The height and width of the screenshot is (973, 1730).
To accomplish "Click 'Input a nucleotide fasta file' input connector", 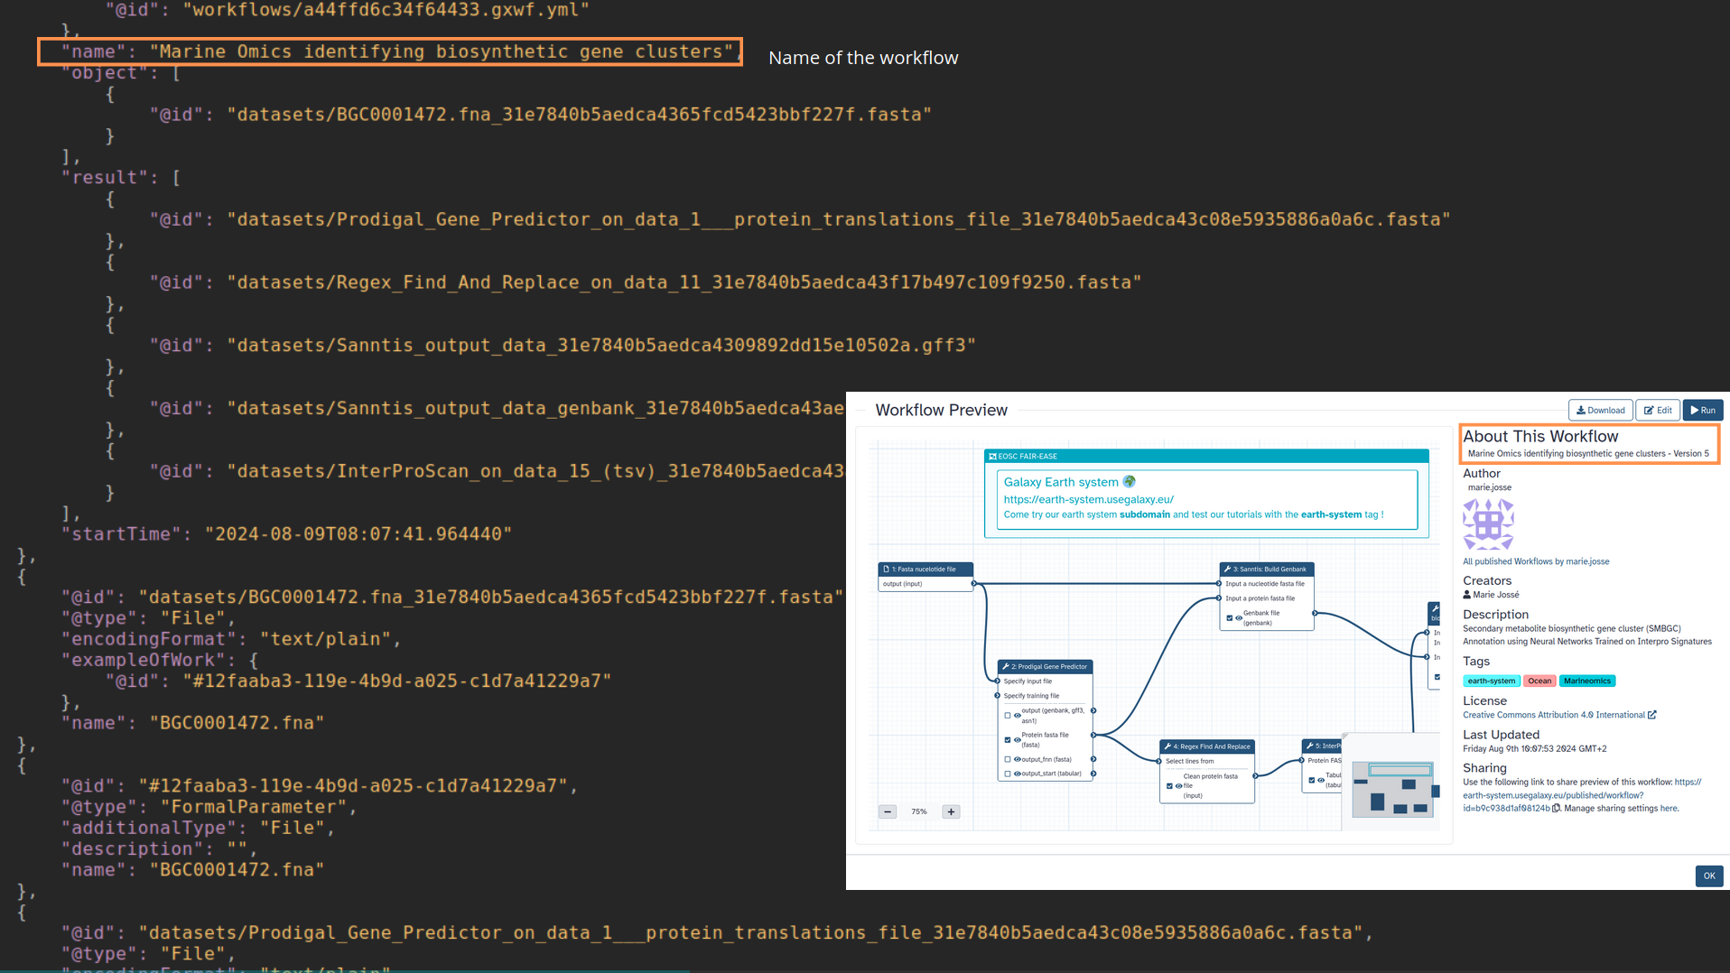I will [1219, 584].
